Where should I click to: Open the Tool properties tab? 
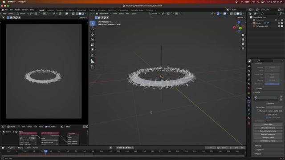(x=249, y=66)
